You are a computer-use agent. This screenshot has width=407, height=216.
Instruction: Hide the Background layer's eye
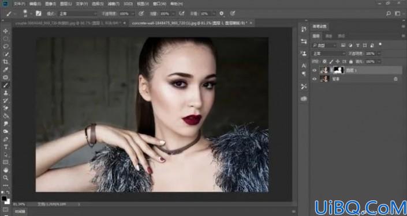pos(315,79)
